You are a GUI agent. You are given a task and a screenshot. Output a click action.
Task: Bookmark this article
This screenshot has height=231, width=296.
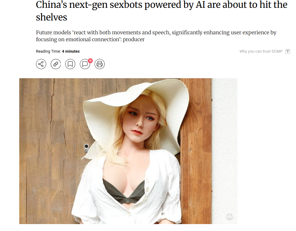70,64
